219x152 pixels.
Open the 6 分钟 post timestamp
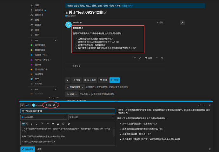point(160,23)
